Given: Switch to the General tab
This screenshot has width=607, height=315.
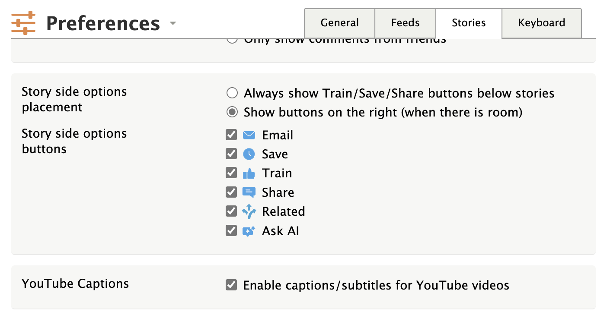Looking at the screenshot, I should [339, 23].
